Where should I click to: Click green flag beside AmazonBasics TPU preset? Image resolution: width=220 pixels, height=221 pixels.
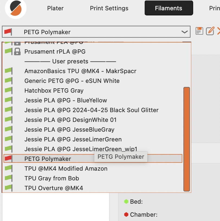pyautogui.click(x=8, y=71)
